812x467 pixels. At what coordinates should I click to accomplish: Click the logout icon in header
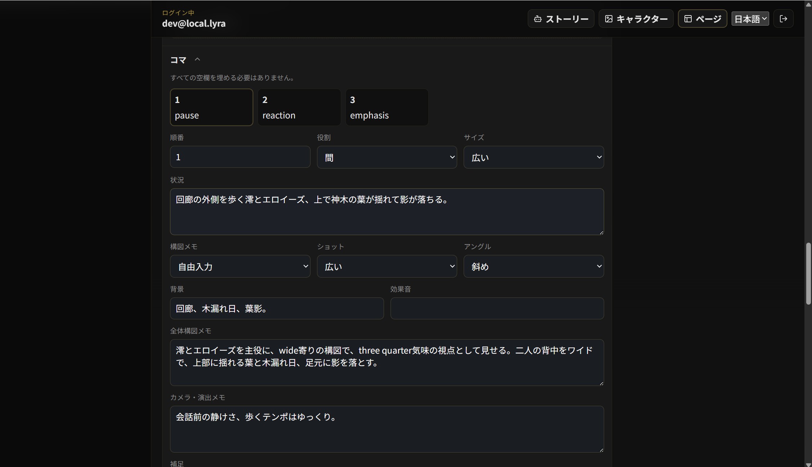point(783,19)
